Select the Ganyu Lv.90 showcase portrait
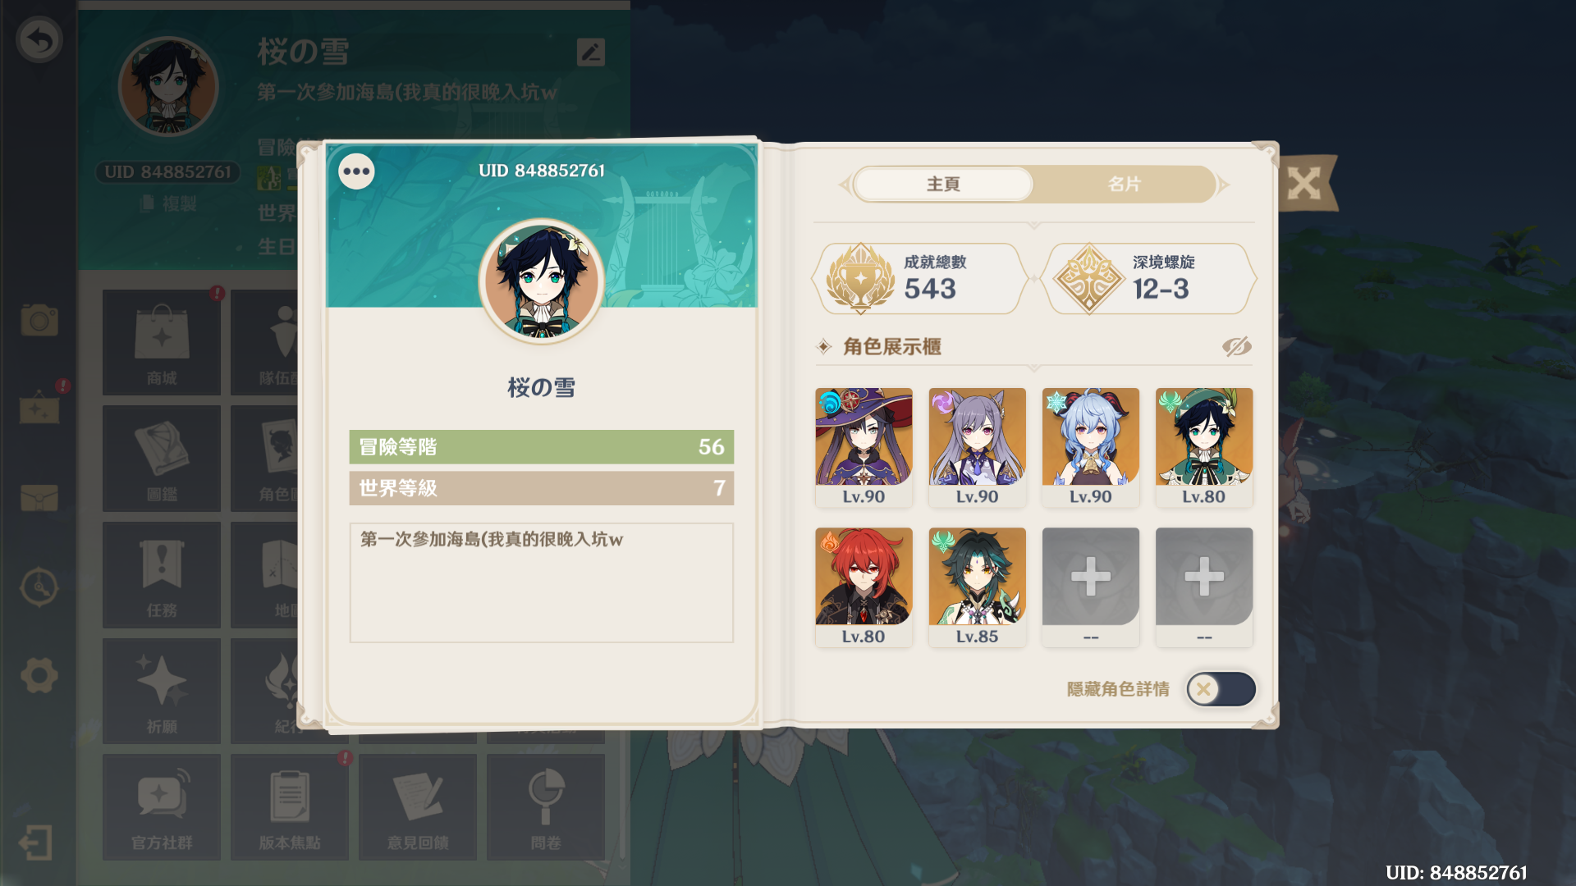 [x=1090, y=447]
